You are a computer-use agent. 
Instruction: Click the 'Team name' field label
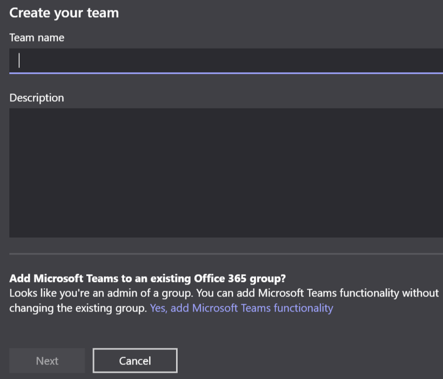click(37, 37)
